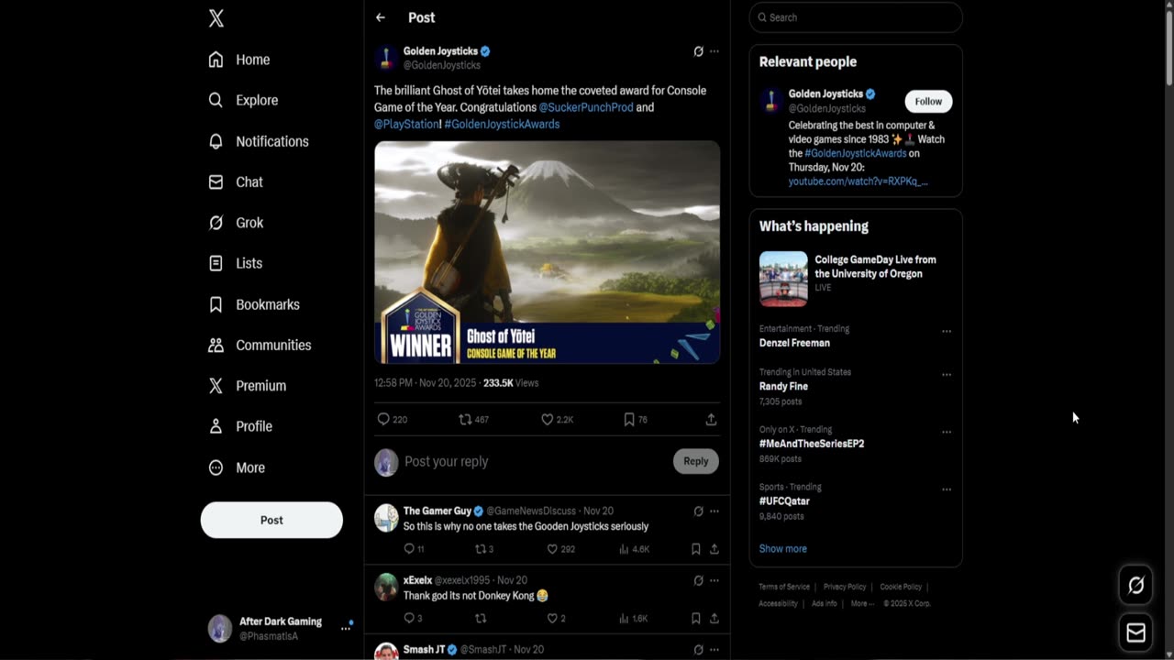
Task: Open the messages floating envelope button
Action: pyautogui.click(x=1135, y=632)
